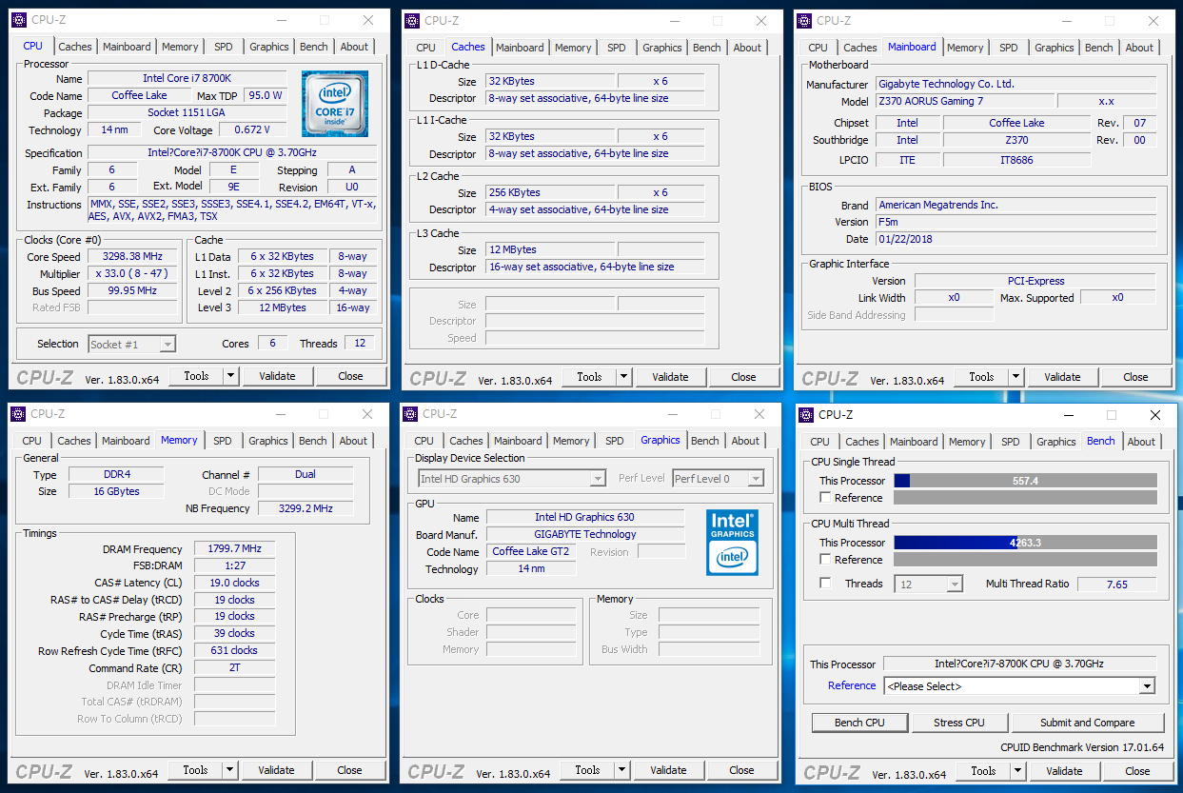This screenshot has height=793, width=1183.
Task: Click the NB Frequency value 3299.2 MHz
Action: [306, 508]
